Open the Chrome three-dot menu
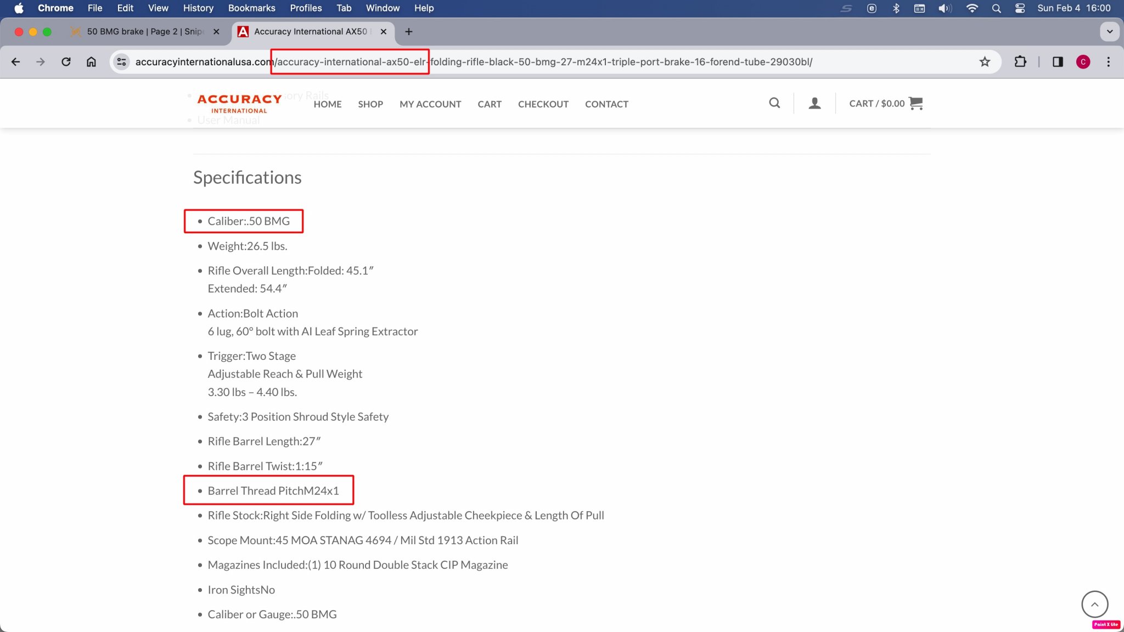1124x632 pixels. pos(1108,62)
